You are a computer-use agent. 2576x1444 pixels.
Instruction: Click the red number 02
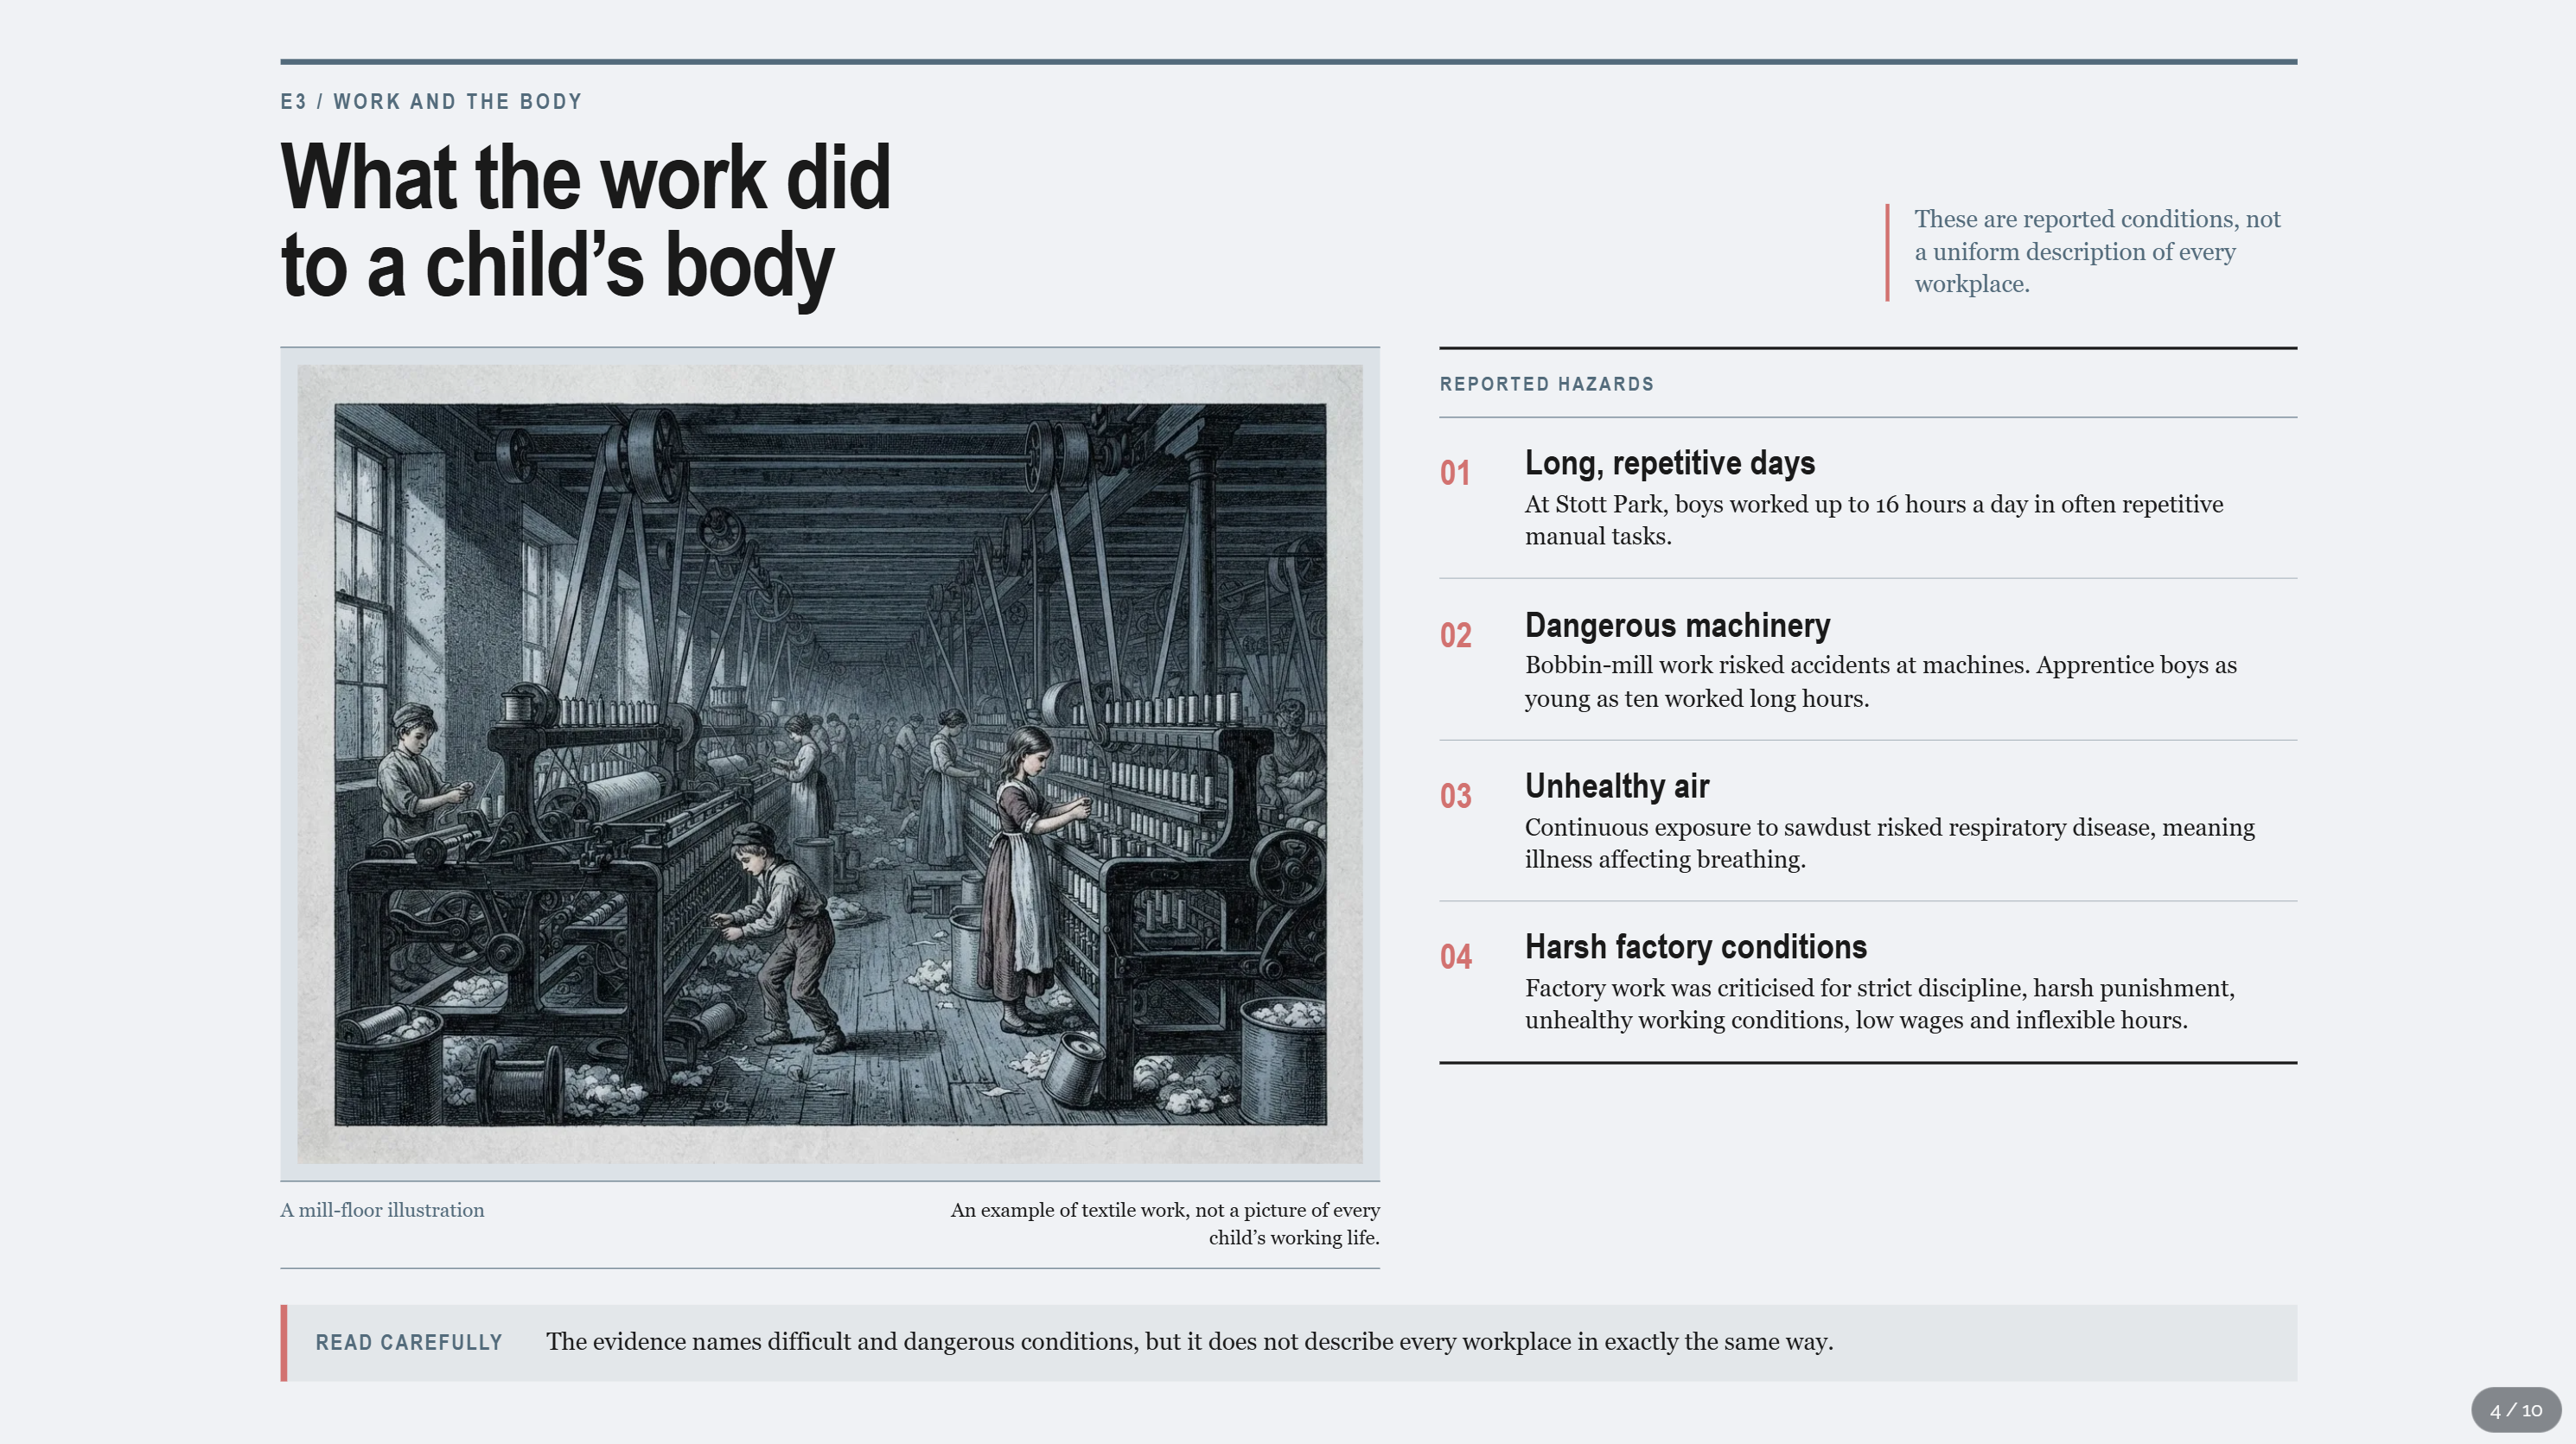(1456, 635)
